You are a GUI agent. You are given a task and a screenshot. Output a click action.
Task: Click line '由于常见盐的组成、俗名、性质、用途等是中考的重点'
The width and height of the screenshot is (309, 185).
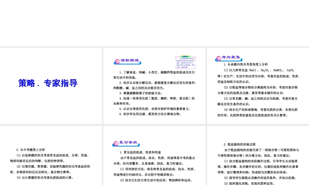158,158
